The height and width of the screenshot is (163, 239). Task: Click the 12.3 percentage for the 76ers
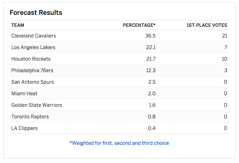coord(151,71)
